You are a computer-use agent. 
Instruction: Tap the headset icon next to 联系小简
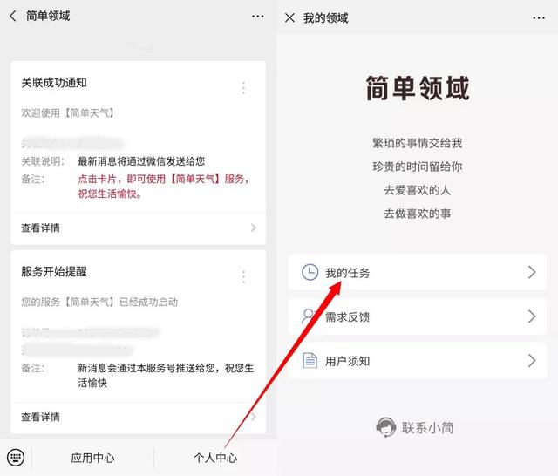[385, 427]
